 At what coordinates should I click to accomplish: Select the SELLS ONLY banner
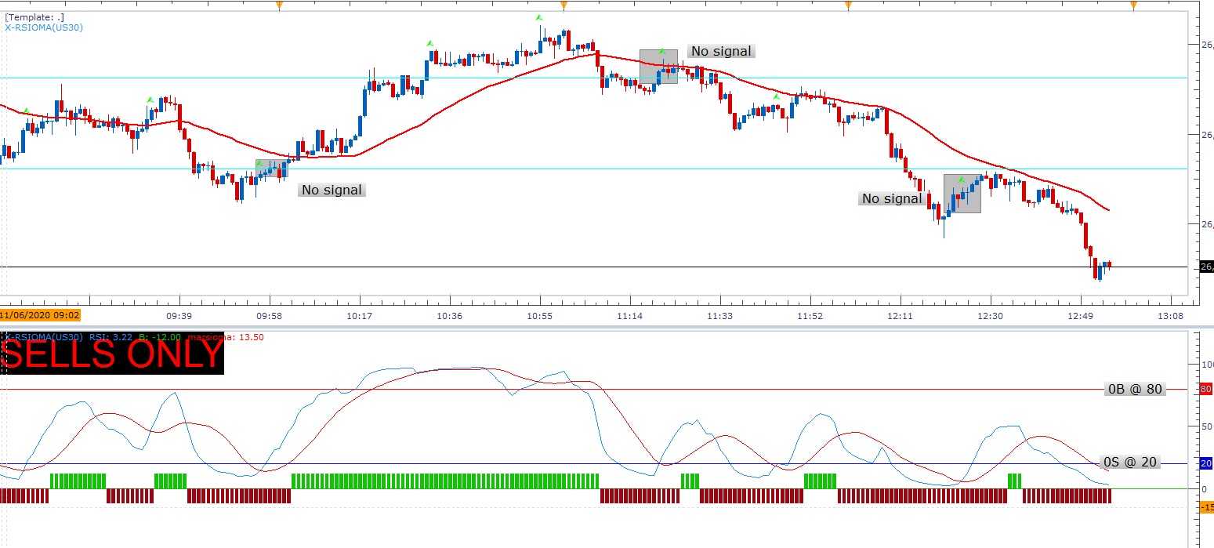(x=114, y=354)
